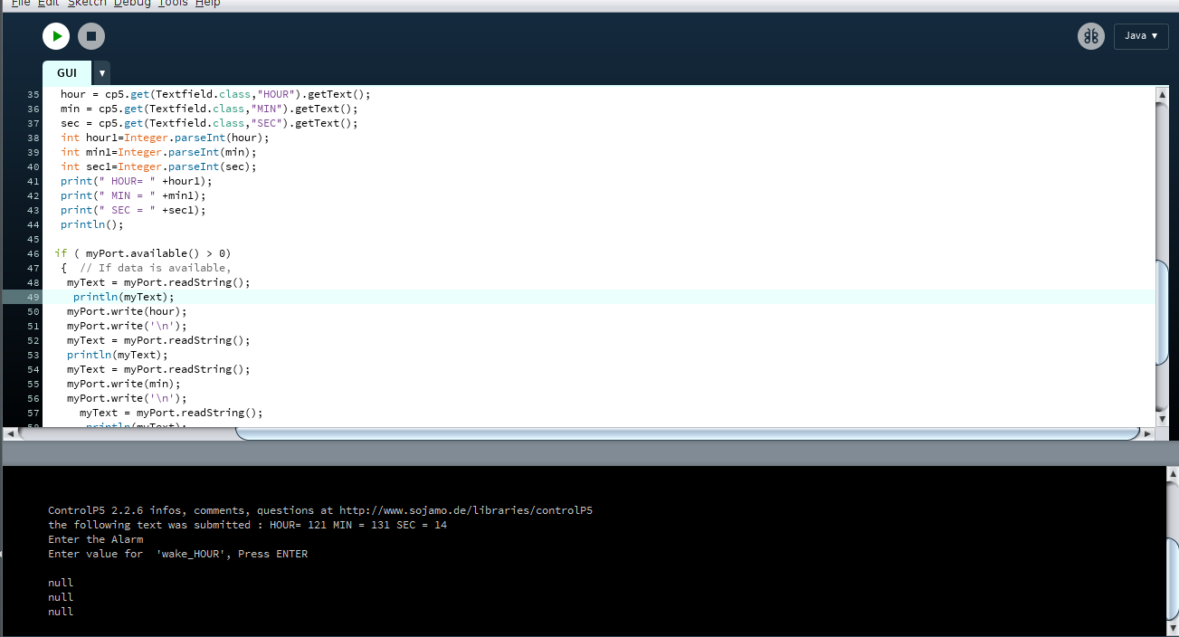The image size is (1179, 637).
Task: Stop the running sketch
Action: pyautogui.click(x=91, y=36)
